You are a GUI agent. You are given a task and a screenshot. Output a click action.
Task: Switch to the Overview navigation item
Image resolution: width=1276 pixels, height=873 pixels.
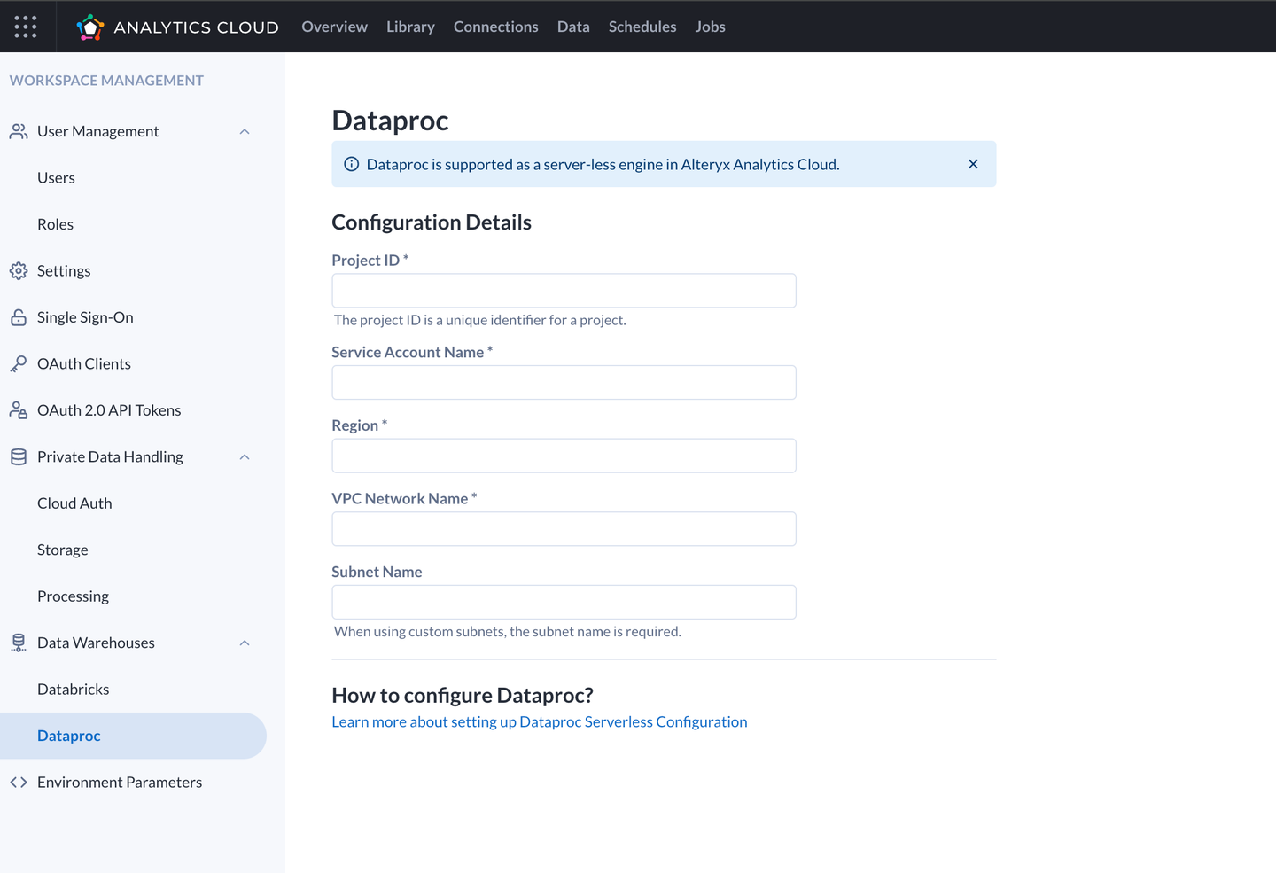[x=334, y=26]
